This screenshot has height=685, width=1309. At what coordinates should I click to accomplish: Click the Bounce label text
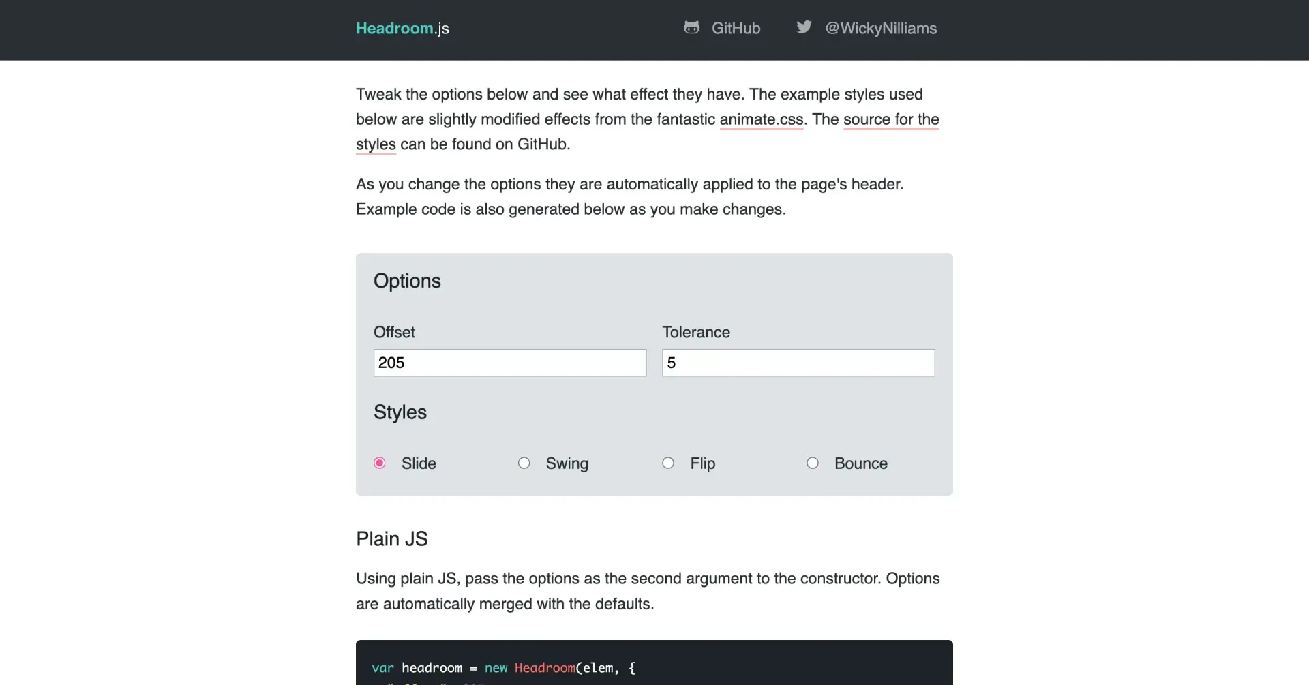coord(860,464)
